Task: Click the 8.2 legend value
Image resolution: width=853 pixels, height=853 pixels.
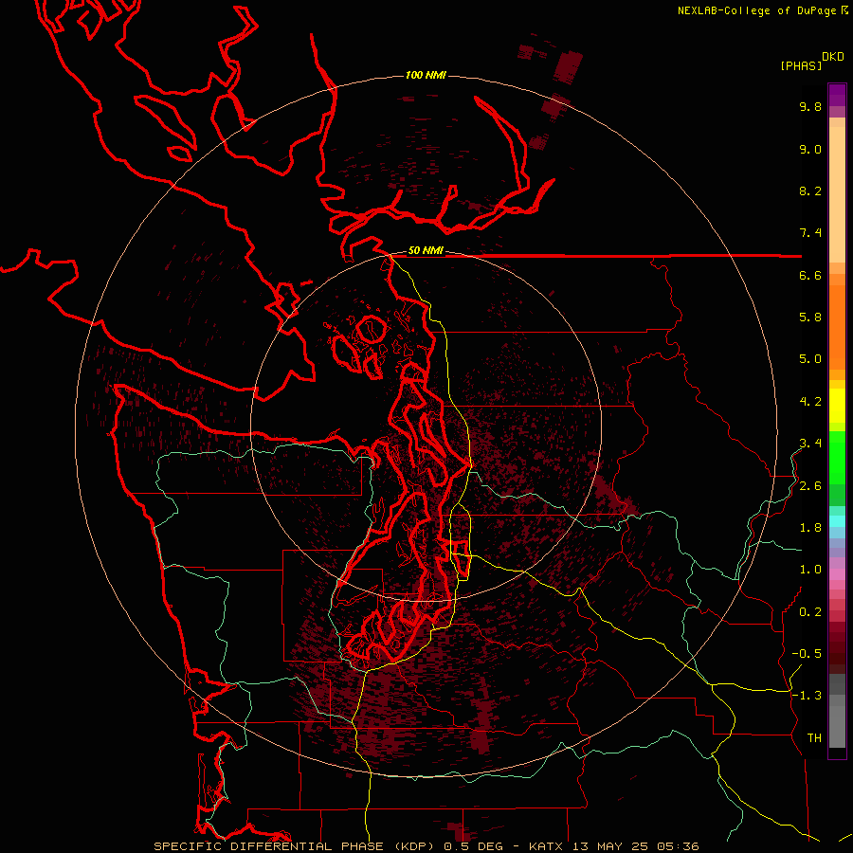Action: [810, 191]
